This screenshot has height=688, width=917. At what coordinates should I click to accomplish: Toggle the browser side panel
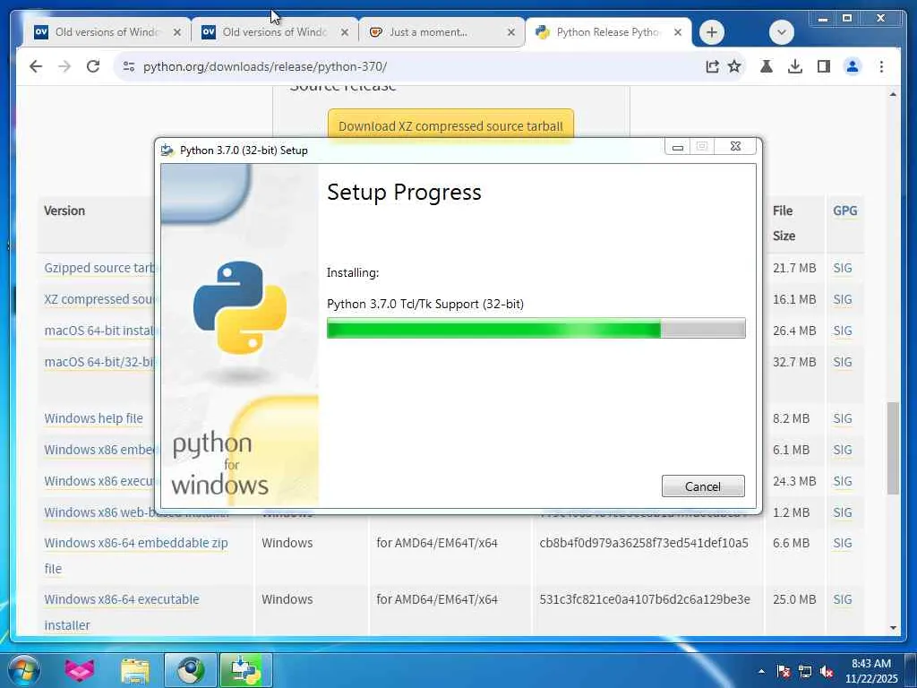click(824, 66)
